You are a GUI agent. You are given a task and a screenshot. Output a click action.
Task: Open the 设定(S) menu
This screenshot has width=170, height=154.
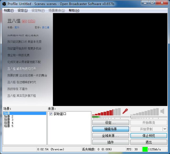click(23, 10)
